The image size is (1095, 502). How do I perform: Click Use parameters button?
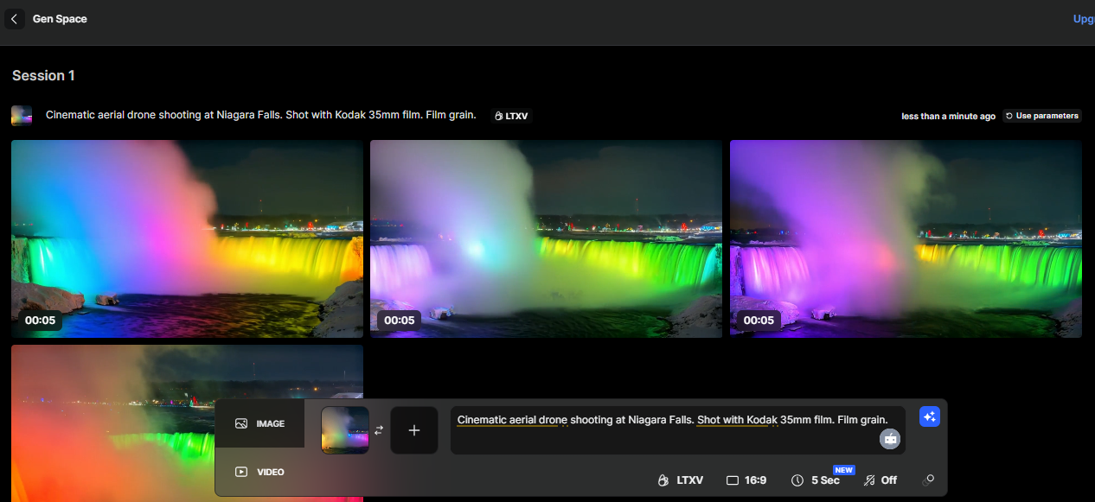(x=1042, y=116)
